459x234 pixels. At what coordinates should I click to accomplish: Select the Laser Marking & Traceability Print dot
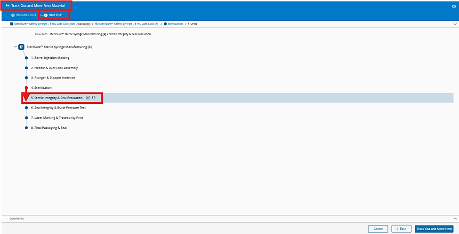[x=26, y=118]
